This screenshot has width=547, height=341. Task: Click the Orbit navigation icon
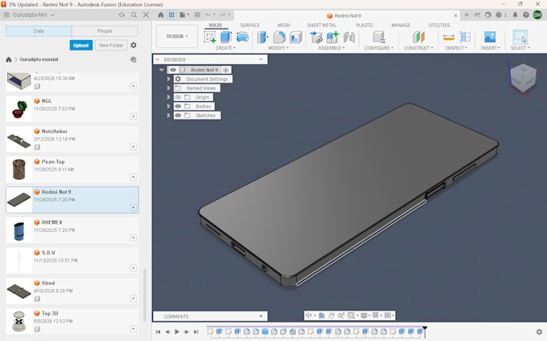pos(309,315)
